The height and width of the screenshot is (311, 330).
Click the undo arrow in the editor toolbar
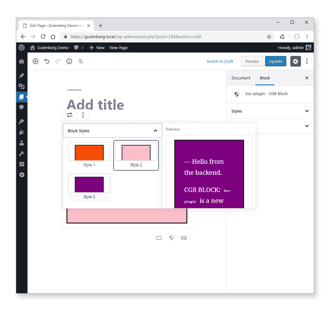pos(47,61)
